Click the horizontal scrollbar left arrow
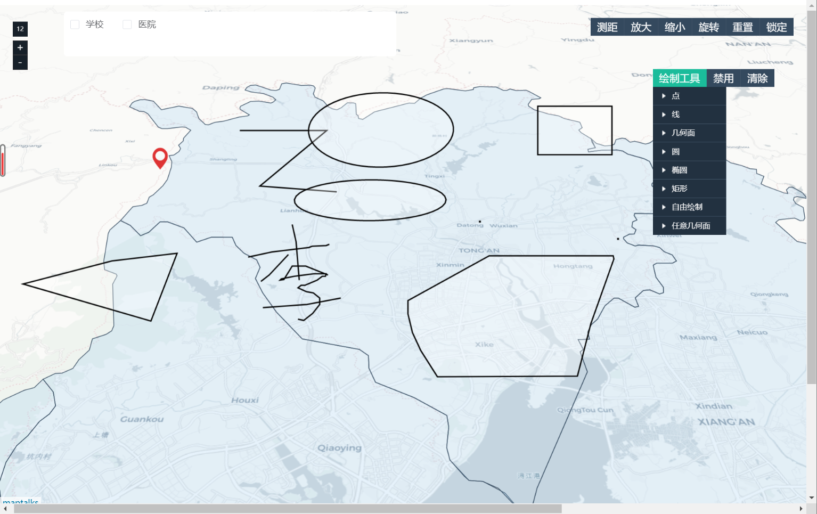Image resolution: width=817 pixels, height=514 pixels. [5, 509]
